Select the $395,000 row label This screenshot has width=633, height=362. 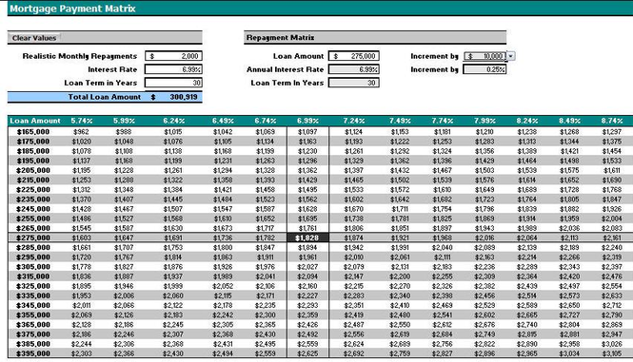[x=33, y=353]
